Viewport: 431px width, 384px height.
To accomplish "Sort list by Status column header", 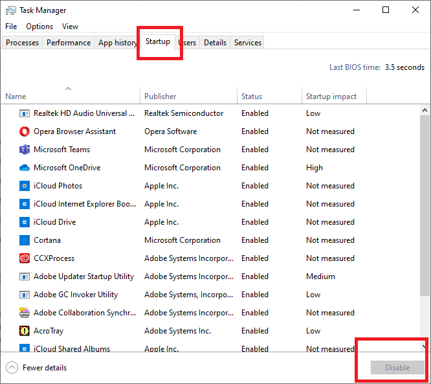I will click(270, 94).
